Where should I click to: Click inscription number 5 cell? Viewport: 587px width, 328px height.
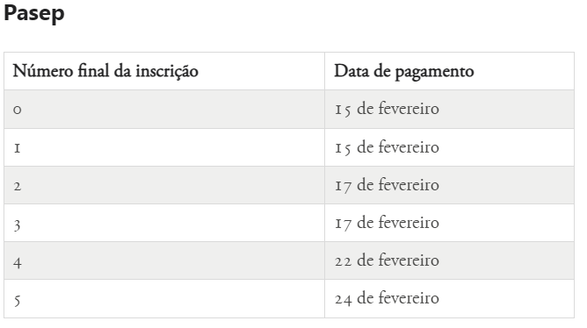pos(164,299)
